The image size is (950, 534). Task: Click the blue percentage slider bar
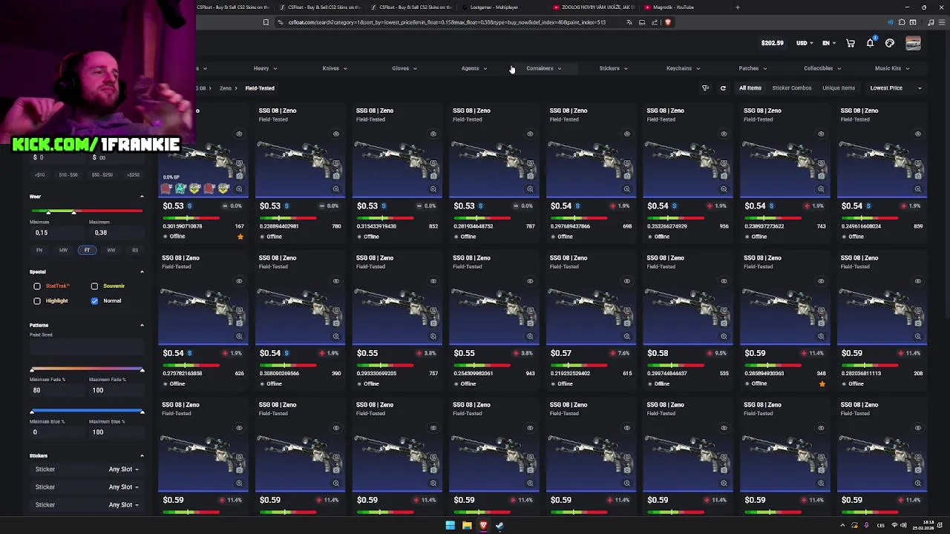87,412
